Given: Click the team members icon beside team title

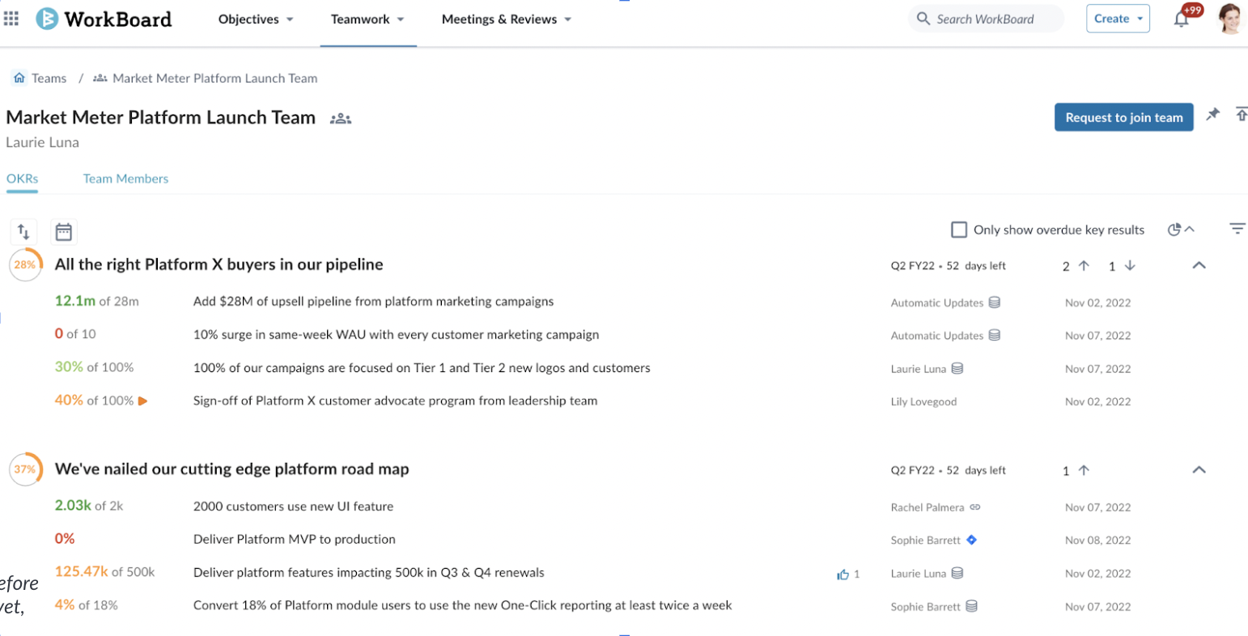Looking at the screenshot, I should click(x=341, y=118).
